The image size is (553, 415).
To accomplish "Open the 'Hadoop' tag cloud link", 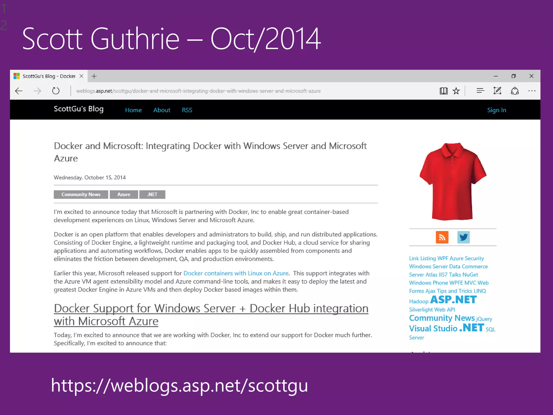I will [419, 301].
